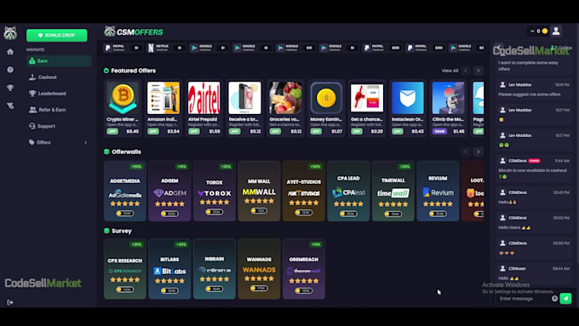Go to Refer & Earn
The height and width of the screenshot is (326, 579).
[x=59, y=110]
